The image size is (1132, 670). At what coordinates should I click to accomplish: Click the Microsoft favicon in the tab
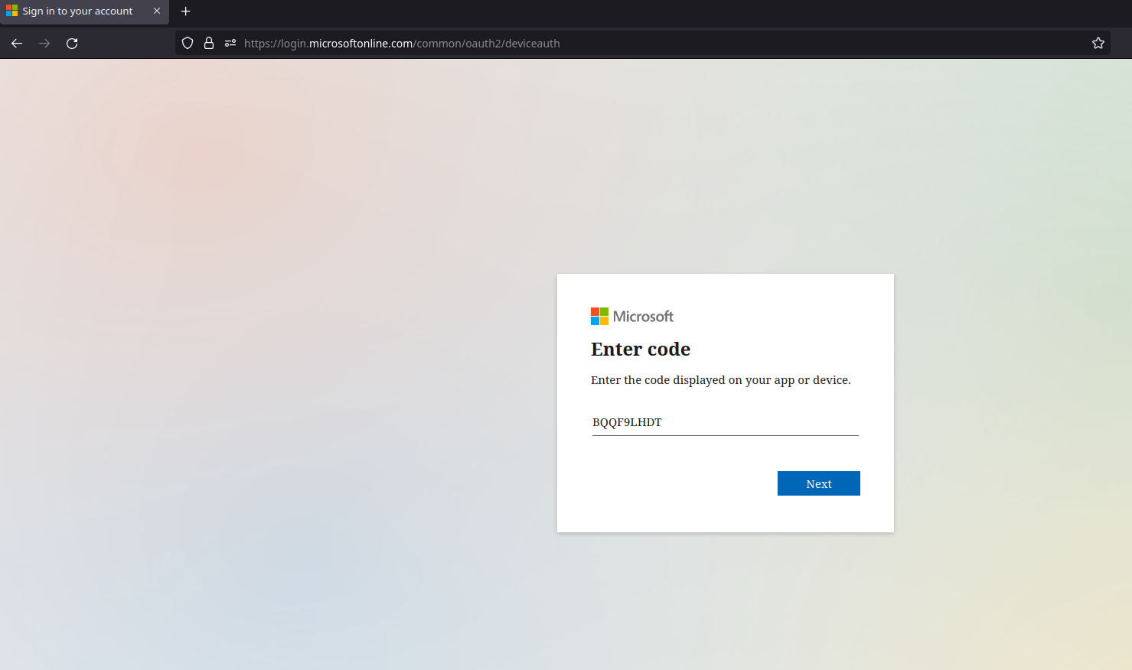coord(11,11)
